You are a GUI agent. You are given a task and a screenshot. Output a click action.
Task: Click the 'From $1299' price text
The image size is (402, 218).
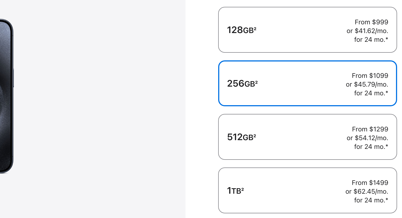370,129
